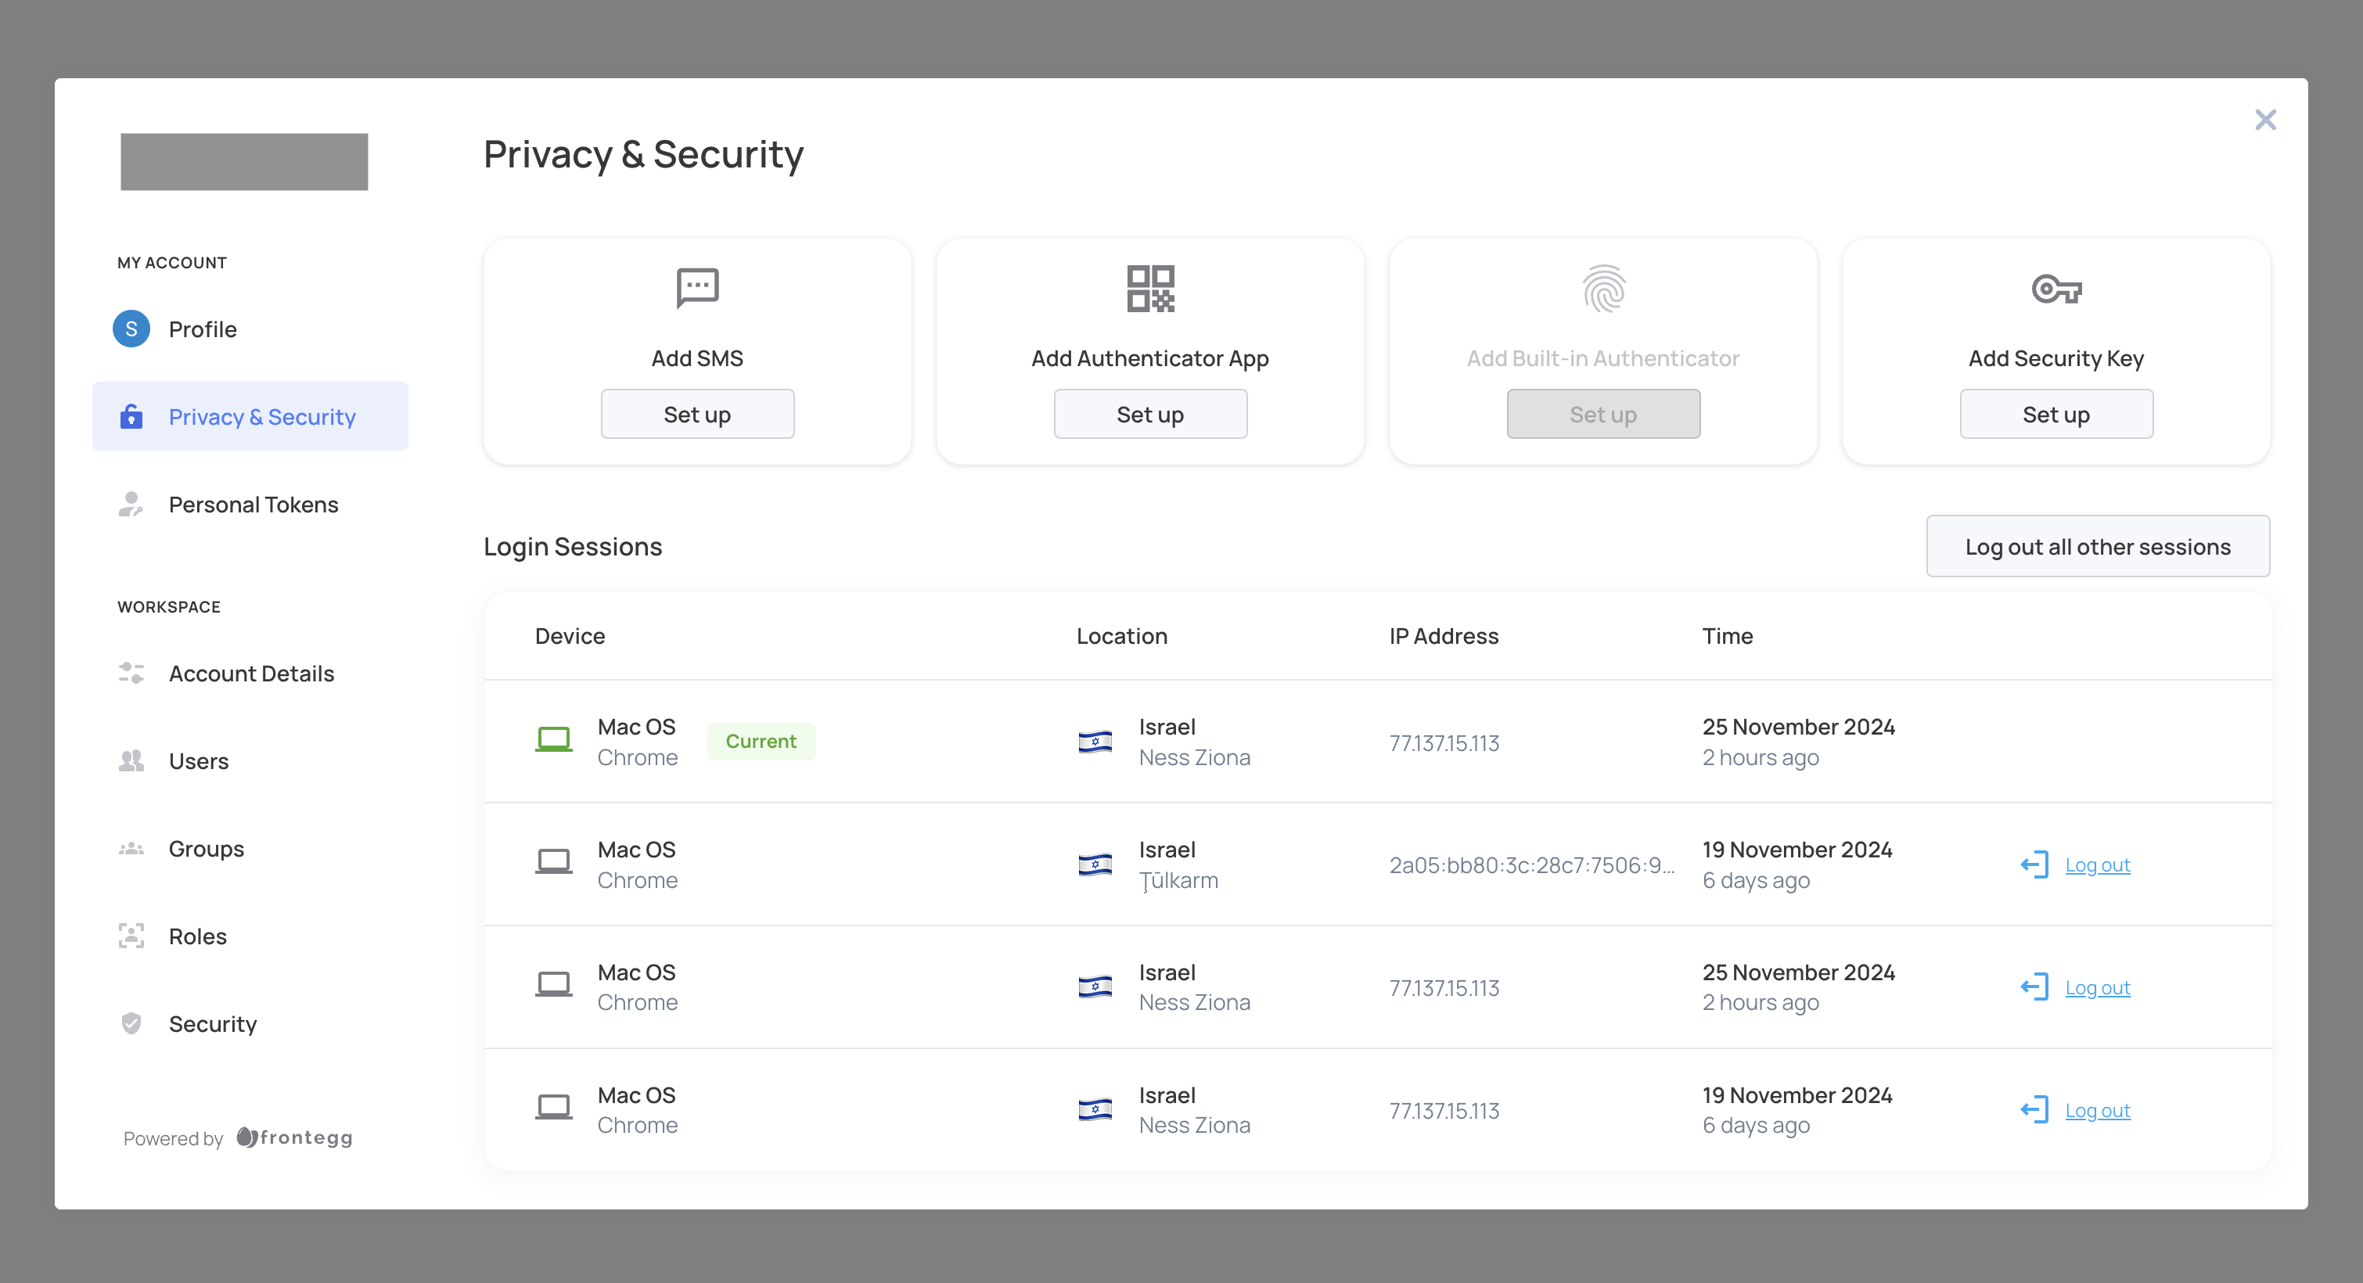Click the frontegg logo link

[x=294, y=1137]
